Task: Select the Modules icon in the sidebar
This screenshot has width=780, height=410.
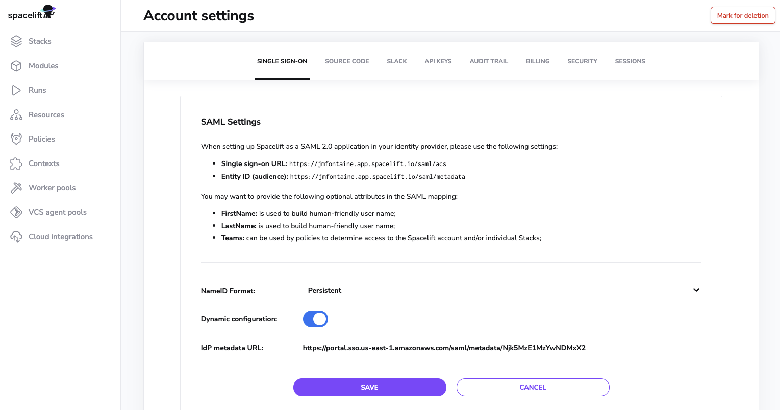Action: (16, 65)
